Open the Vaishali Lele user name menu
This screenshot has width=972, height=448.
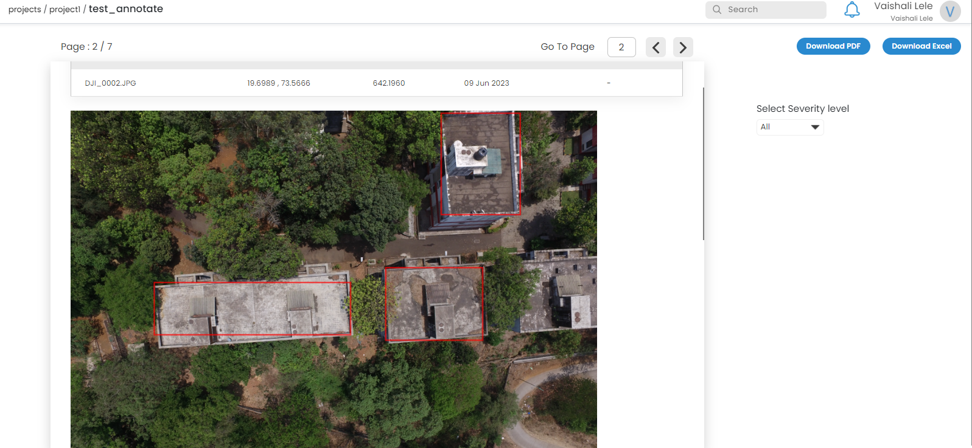pos(903,7)
